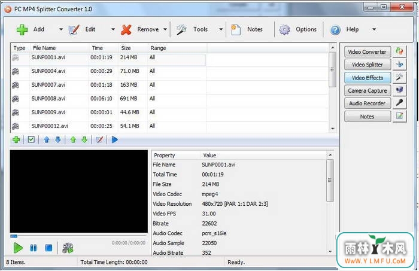
Task: Click the Audio Recorder microphone icon
Action: click(399, 103)
